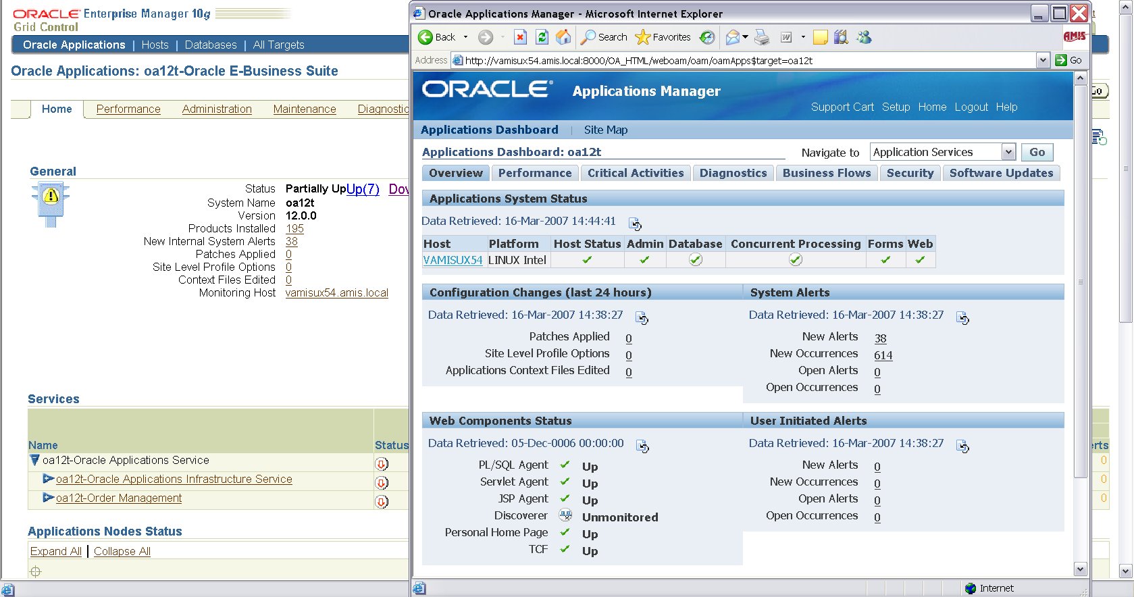Click the Support Cart link
Viewport: 1134px width, 597px height.
pos(842,107)
